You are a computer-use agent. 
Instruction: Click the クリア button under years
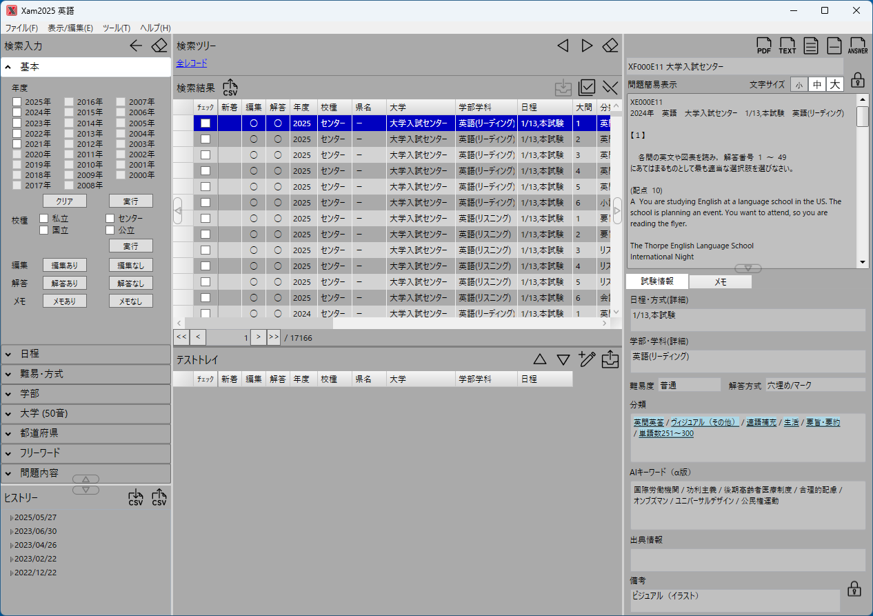65,201
